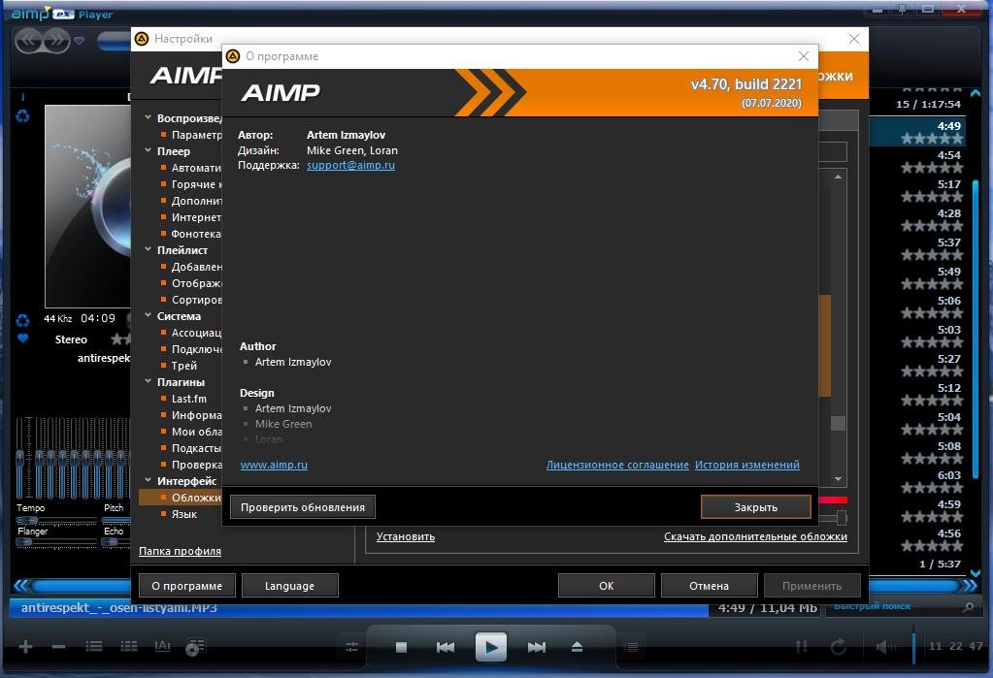The image size is (993, 678).
Task: Toggle the speaker mute icon
Action: point(884,647)
